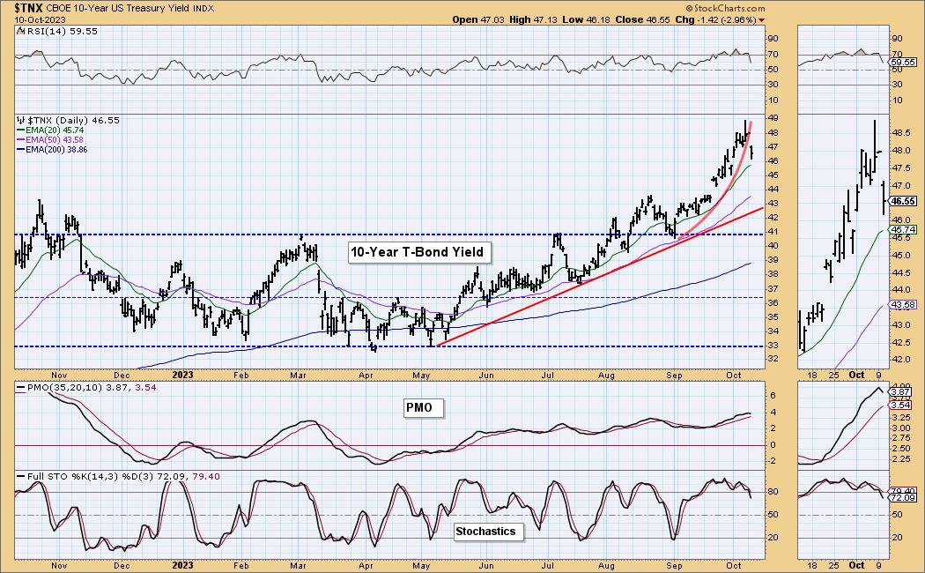
Task: Click the 'Close 46.55' value
Action: point(642,19)
